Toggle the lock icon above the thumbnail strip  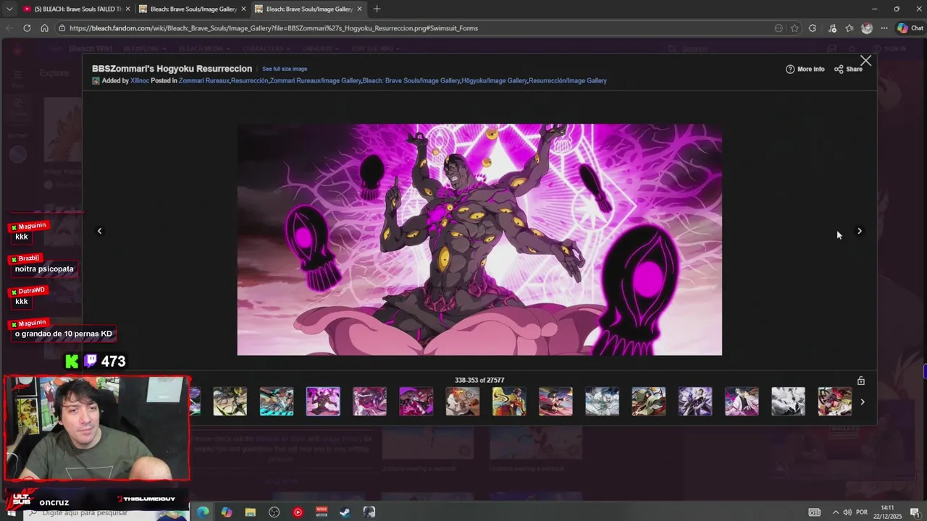(861, 381)
